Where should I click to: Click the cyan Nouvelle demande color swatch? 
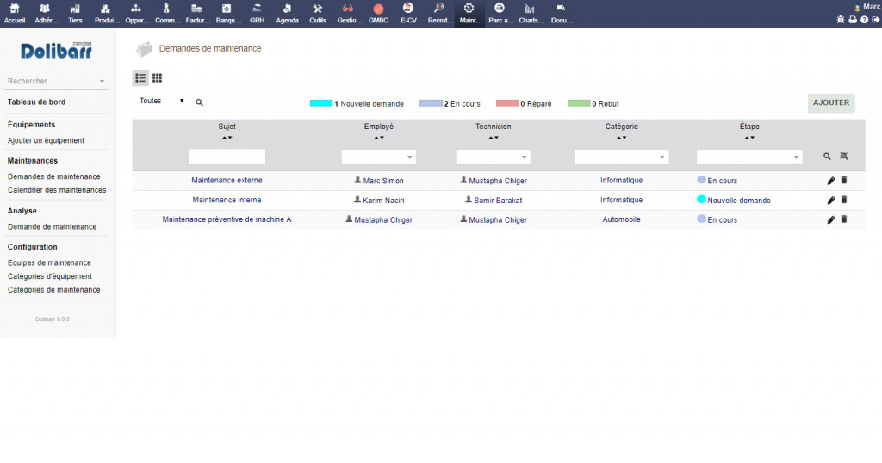coord(320,103)
